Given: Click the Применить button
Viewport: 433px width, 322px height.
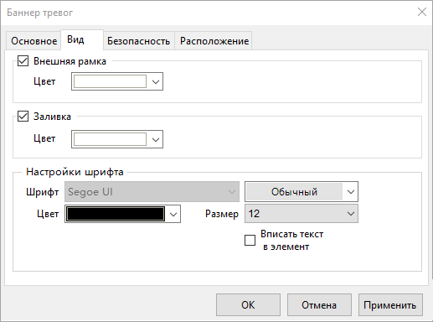Looking at the screenshot, I should click(x=390, y=305).
